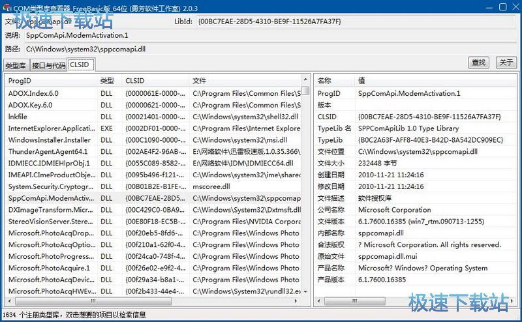This screenshot has width=522, height=322.
Task: Click file cell C:\Windows\system32\msi.dll
Action: (x=239, y=140)
